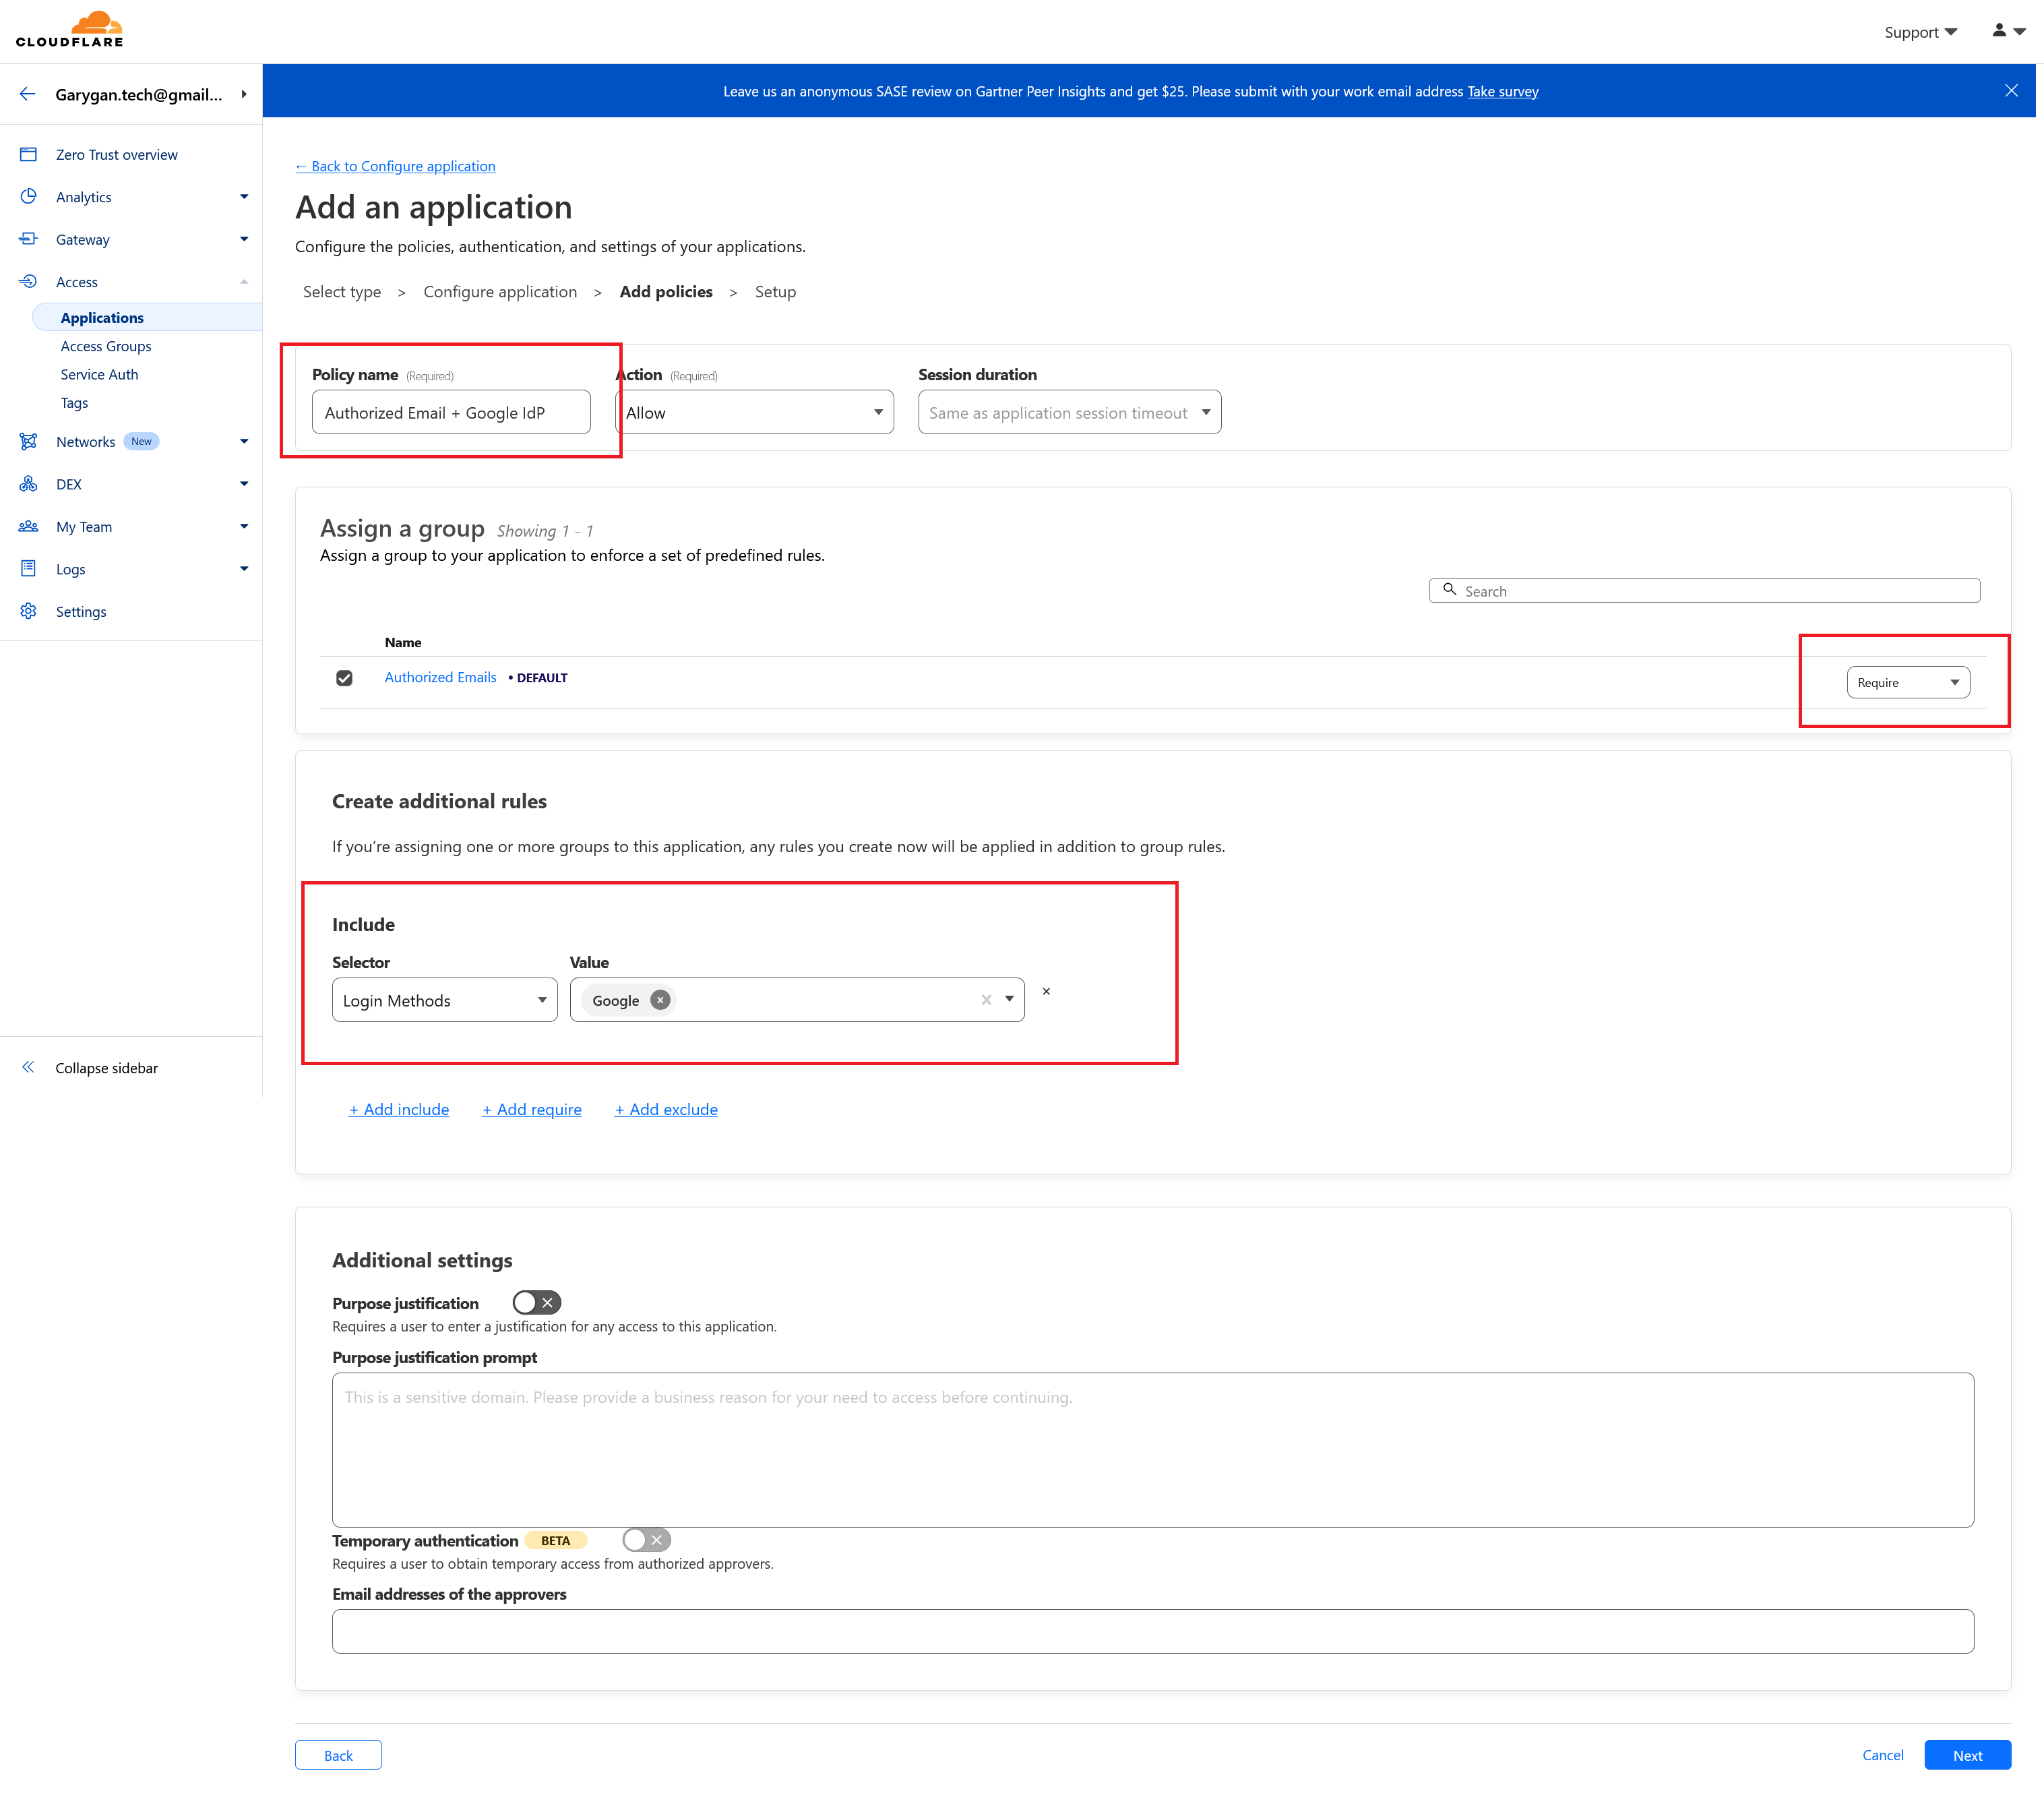Click the search magnifier icon in group search
This screenshot has height=1802, width=2044.
tap(1450, 589)
